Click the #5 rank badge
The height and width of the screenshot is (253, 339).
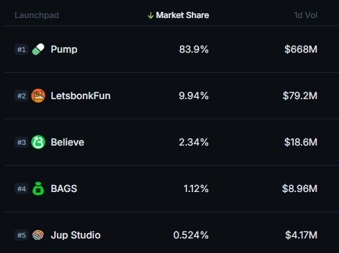(22, 235)
